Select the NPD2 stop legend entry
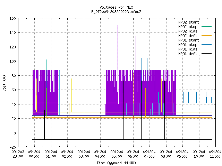 [x=188, y=27]
